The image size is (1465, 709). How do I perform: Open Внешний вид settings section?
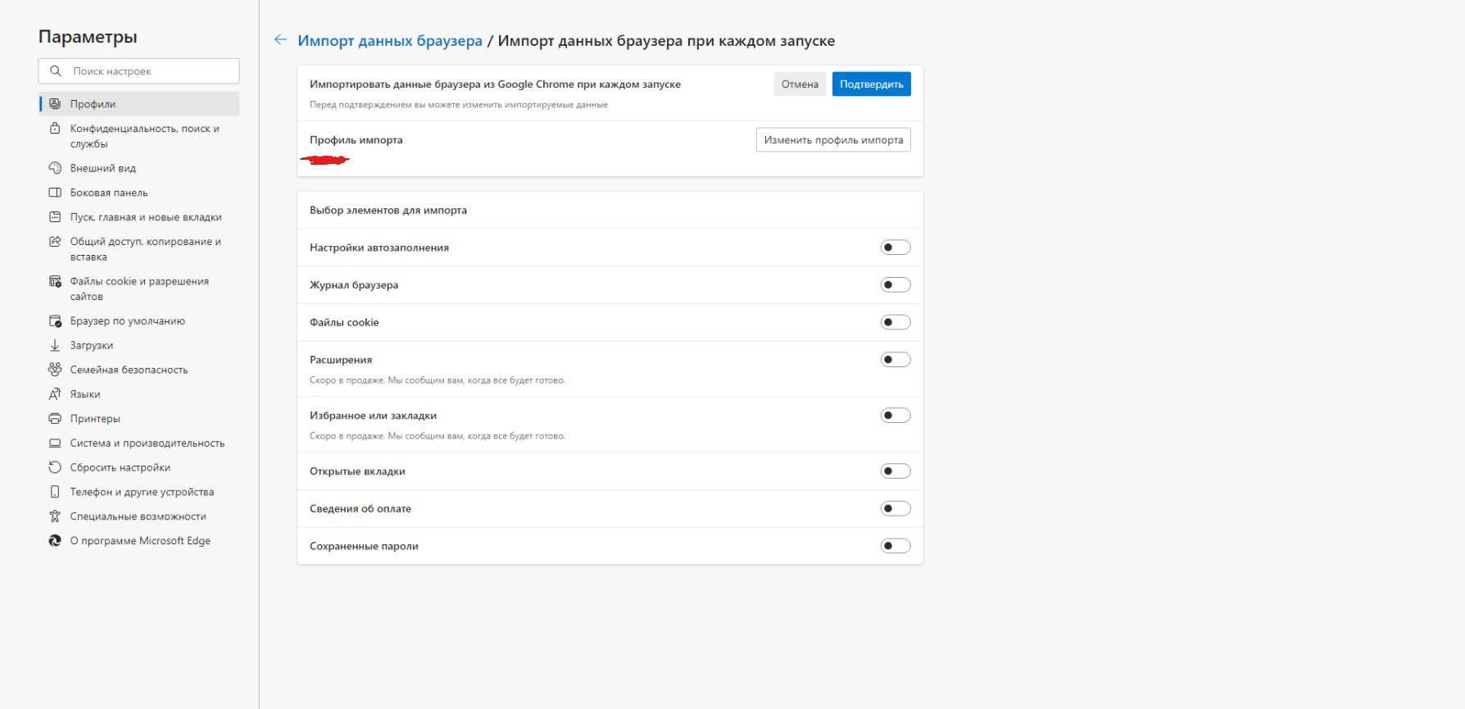139,168
